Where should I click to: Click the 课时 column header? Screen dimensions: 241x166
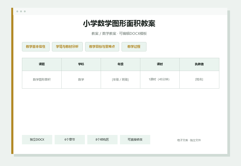tap(160, 64)
